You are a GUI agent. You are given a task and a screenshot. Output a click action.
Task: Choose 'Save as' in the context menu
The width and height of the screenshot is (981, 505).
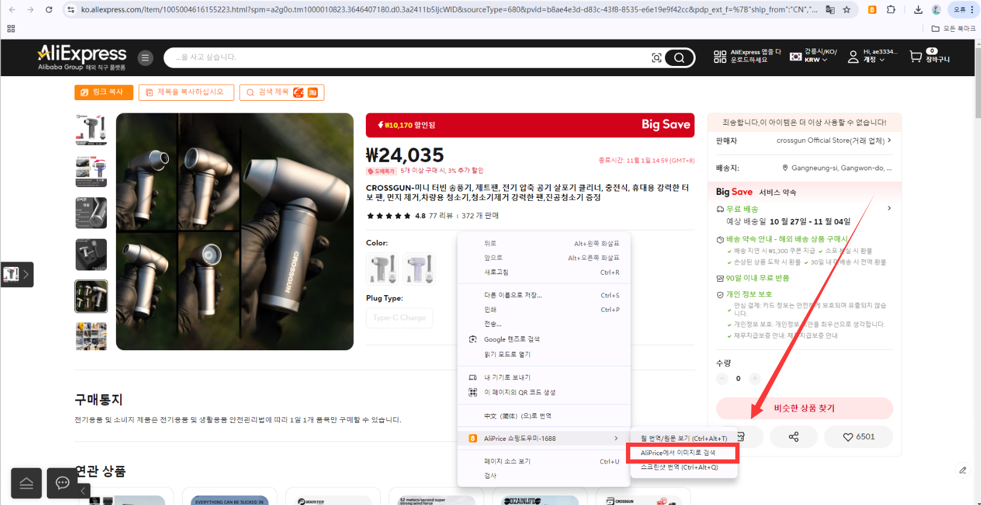pos(544,295)
